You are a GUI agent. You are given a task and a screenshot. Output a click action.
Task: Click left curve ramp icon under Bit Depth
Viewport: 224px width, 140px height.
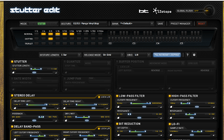click(118, 135)
